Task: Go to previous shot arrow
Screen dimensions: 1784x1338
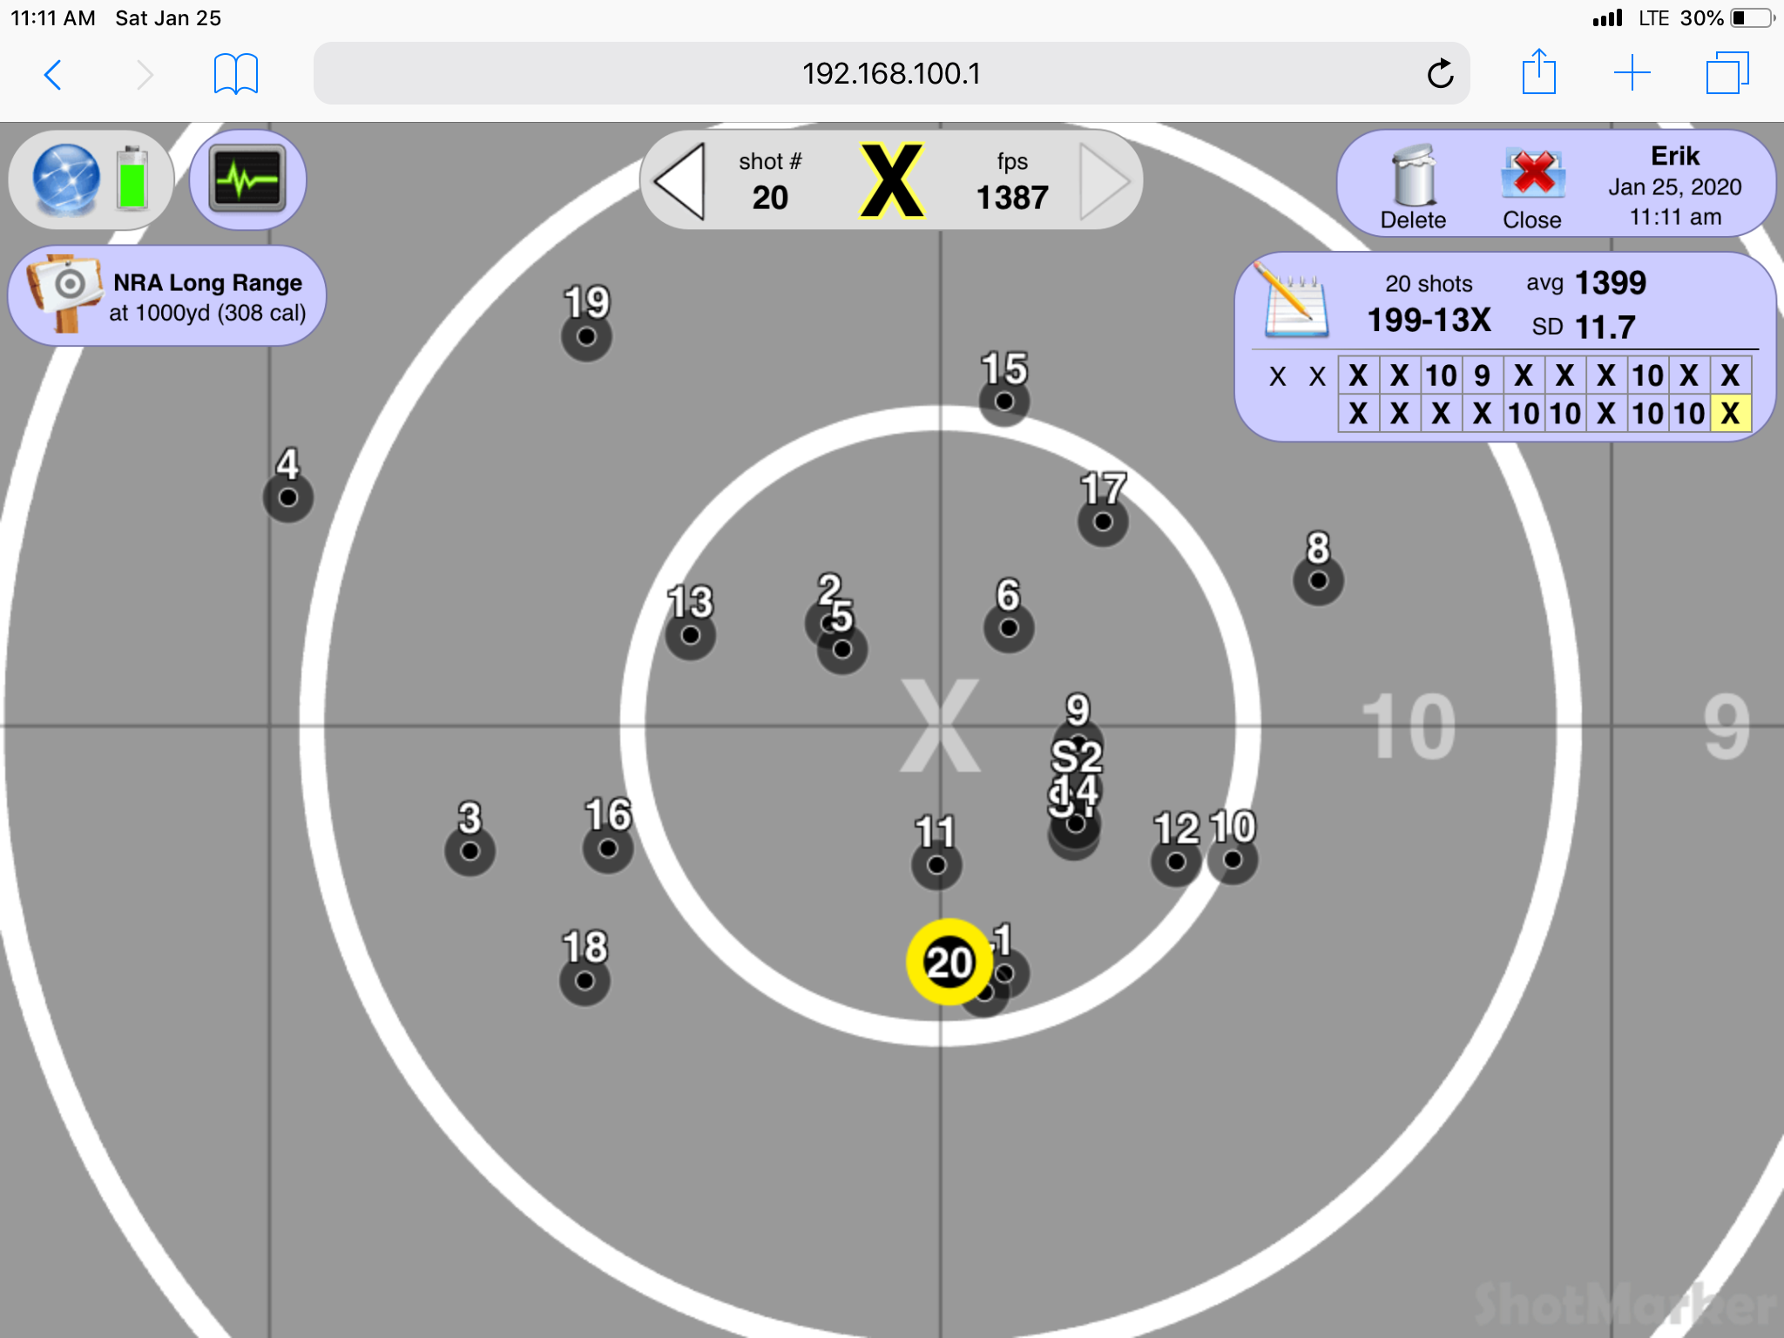Action: click(x=679, y=180)
